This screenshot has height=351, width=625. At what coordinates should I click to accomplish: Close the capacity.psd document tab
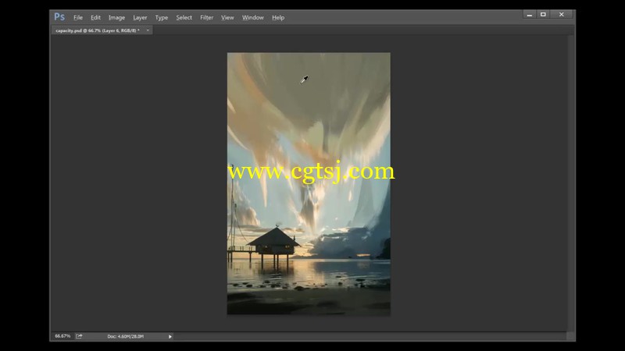click(148, 30)
